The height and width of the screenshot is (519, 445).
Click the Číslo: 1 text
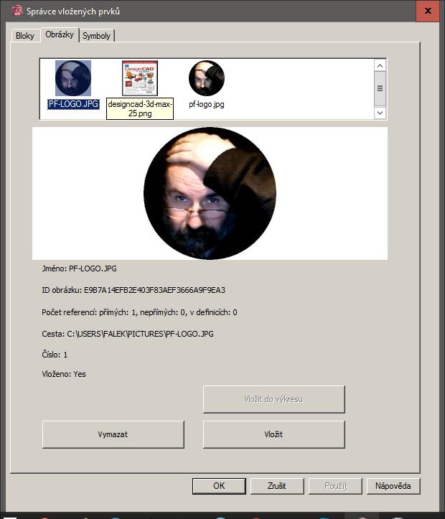click(55, 355)
